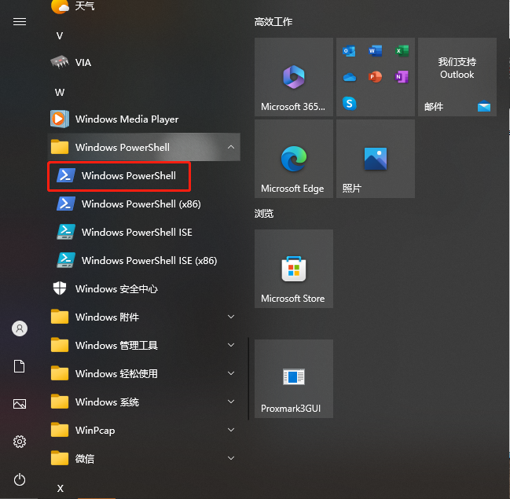This screenshot has width=510, height=499.
Task: Launch the Microsoft Edge tile
Action: pos(294,159)
